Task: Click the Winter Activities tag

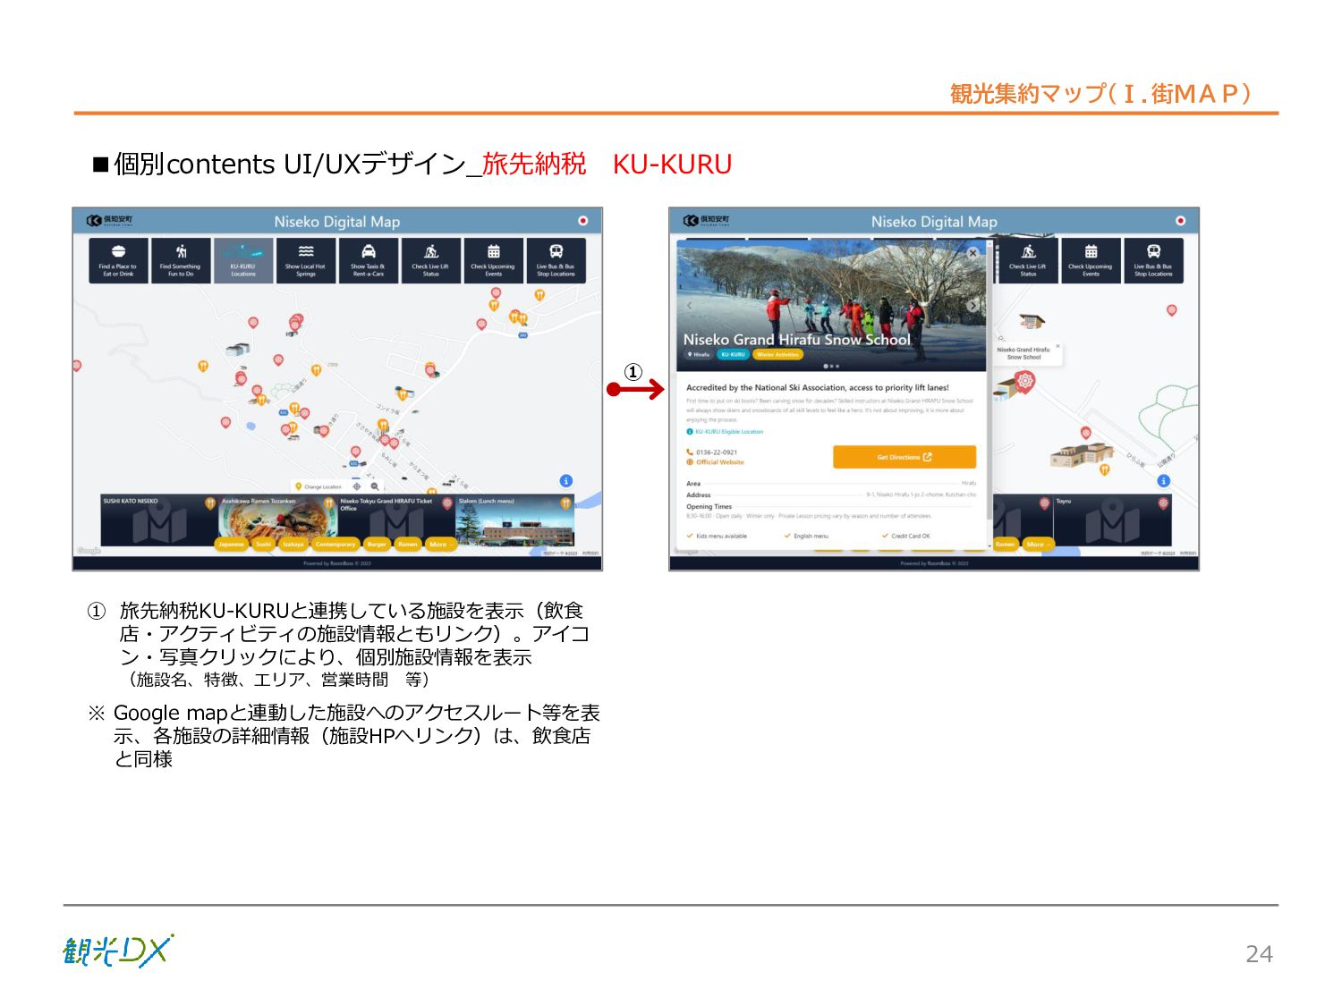Action: [777, 354]
